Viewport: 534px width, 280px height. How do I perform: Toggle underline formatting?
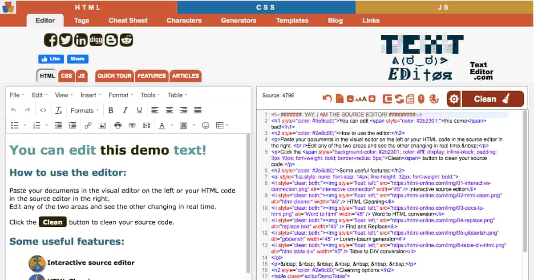click(x=139, y=110)
